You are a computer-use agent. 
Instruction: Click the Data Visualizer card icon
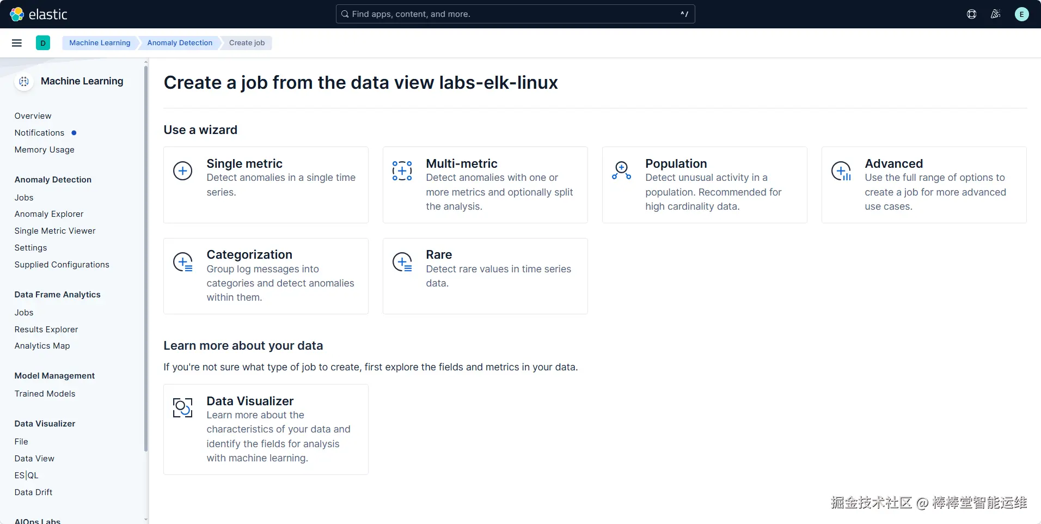click(x=183, y=408)
